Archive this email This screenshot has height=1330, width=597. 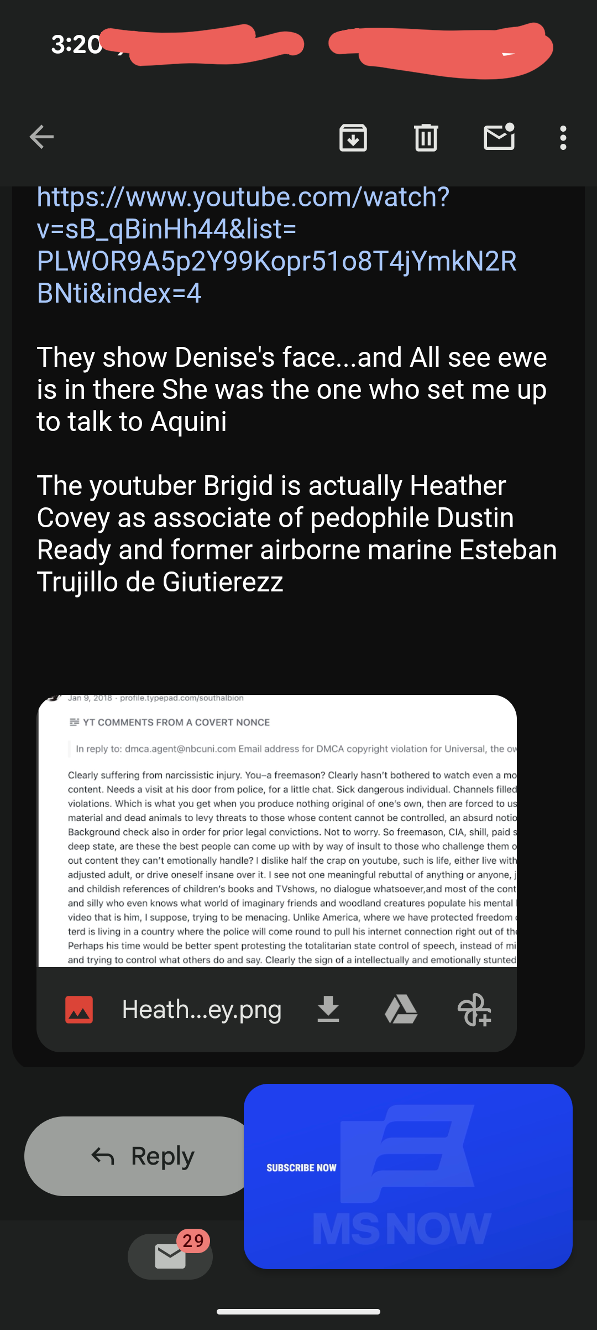click(x=353, y=138)
